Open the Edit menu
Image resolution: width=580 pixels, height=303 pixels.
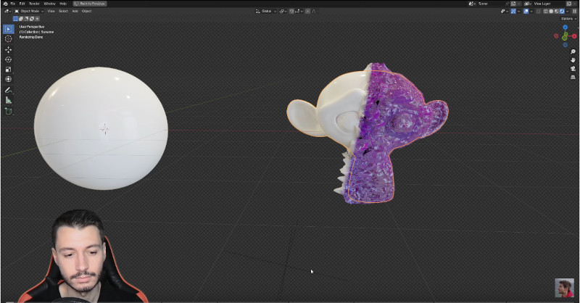(x=22, y=4)
